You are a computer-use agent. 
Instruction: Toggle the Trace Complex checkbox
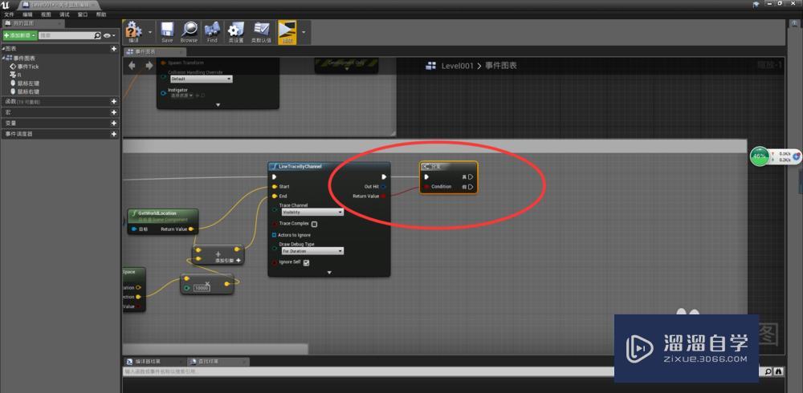pyautogui.click(x=315, y=224)
